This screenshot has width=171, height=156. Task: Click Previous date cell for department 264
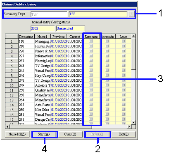[59, 100]
